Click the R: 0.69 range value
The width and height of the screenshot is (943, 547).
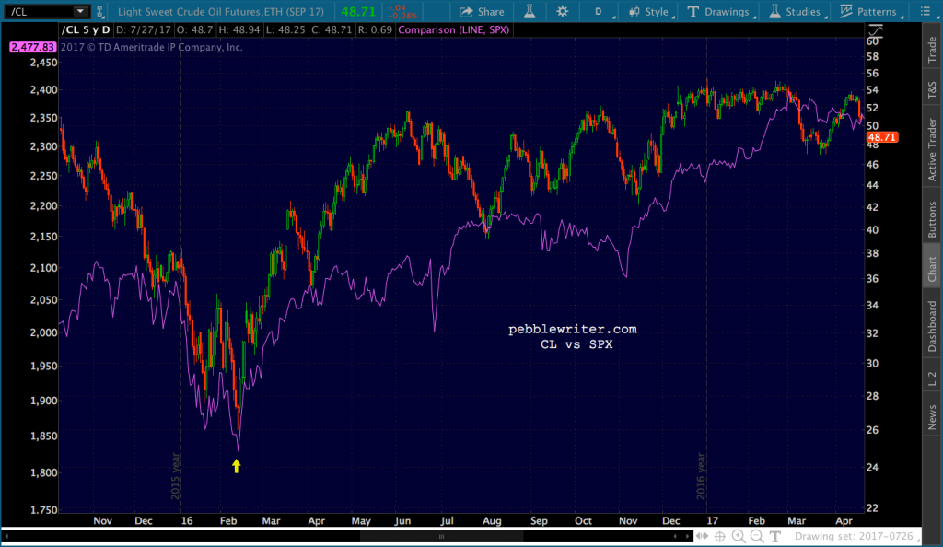[374, 29]
